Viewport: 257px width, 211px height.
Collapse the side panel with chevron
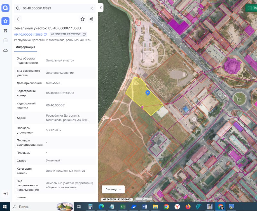[101, 7]
